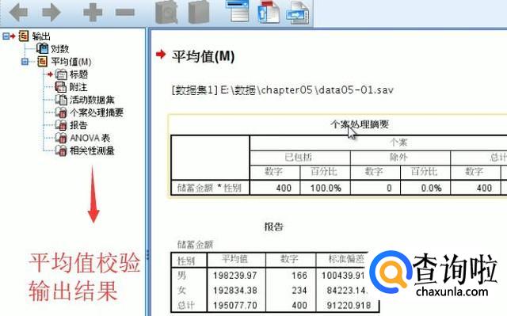
Task: Click the insert heading toolbar icon
Action: (237, 10)
